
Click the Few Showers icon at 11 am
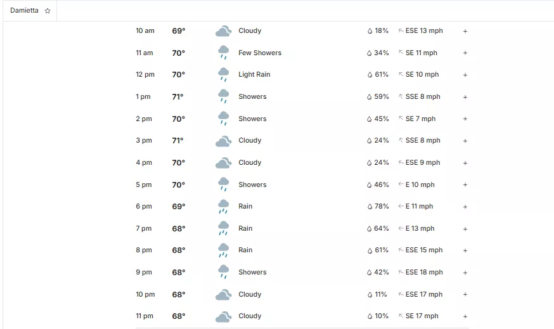[x=223, y=53]
